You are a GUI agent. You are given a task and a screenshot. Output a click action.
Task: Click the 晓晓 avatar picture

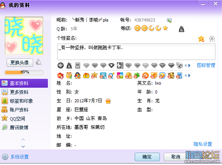pyautogui.click(x=24, y=36)
